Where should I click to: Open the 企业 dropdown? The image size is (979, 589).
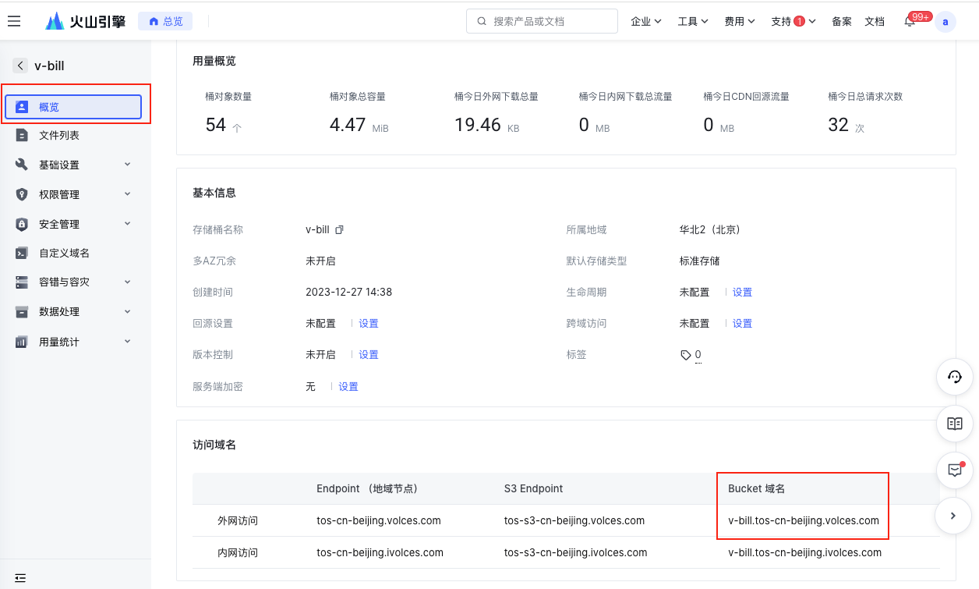coord(645,22)
